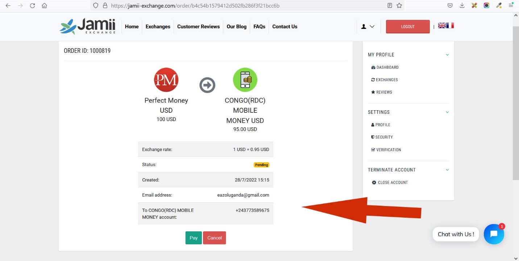Click the created date 28/7/2022 15:15
Viewport: 519px width, 261px height.
252,180
